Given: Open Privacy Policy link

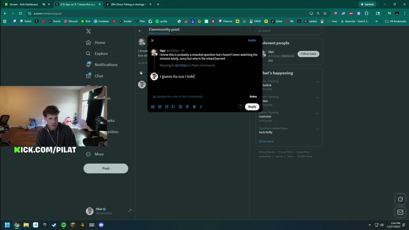Looking at the screenshot, I should [x=285, y=152].
